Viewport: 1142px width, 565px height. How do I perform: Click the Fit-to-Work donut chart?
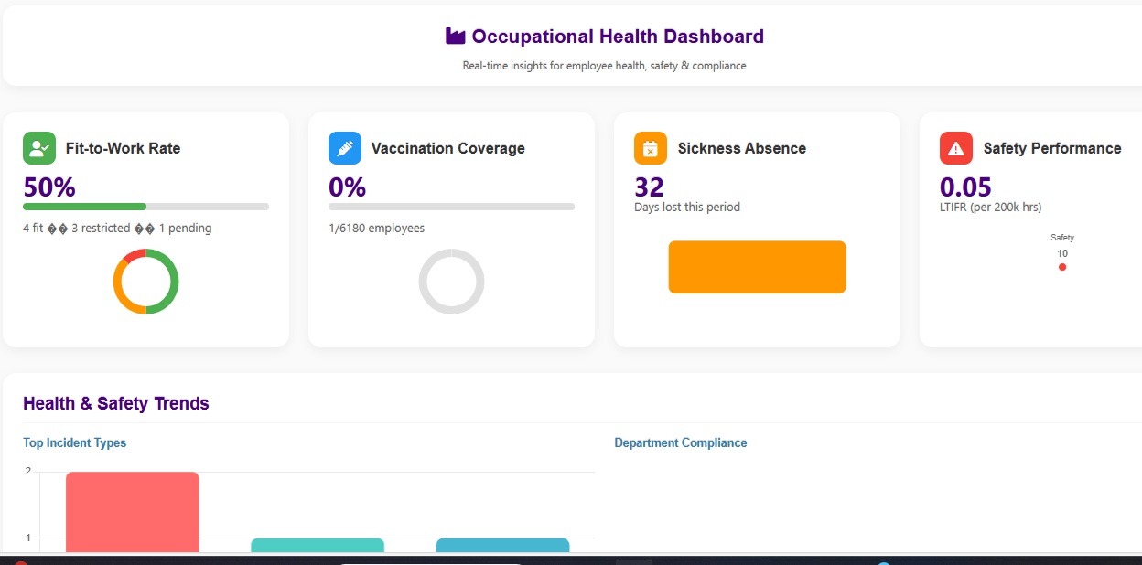(145, 281)
